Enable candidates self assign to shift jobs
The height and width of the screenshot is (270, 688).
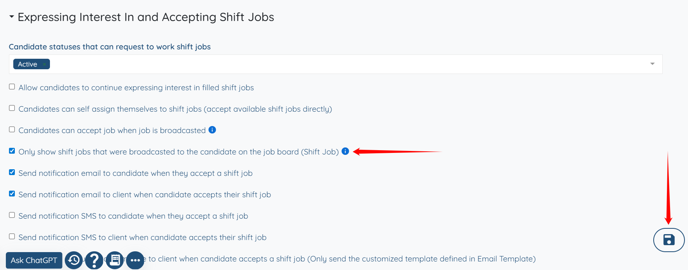coord(12,108)
